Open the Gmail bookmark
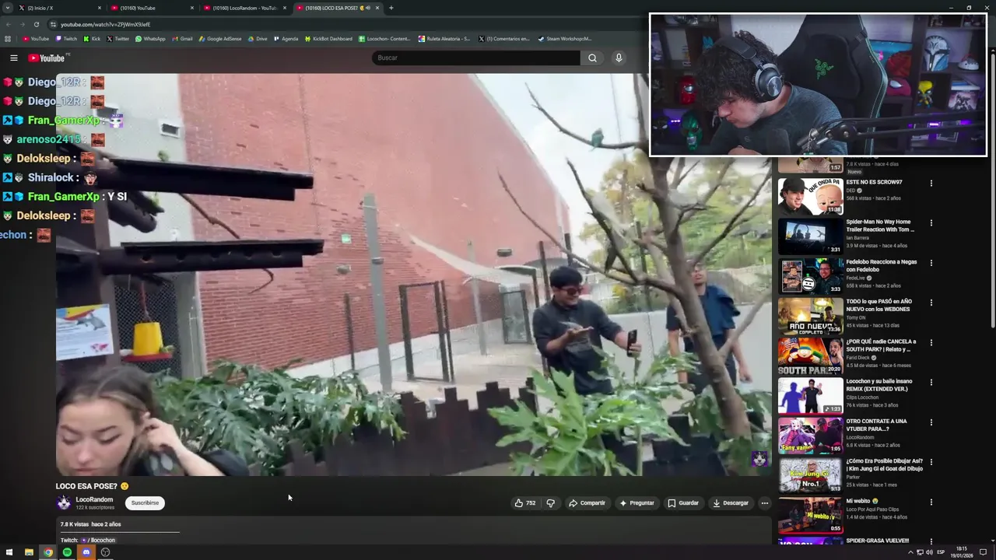The height and width of the screenshot is (560, 996). pyautogui.click(x=181, y=39)
